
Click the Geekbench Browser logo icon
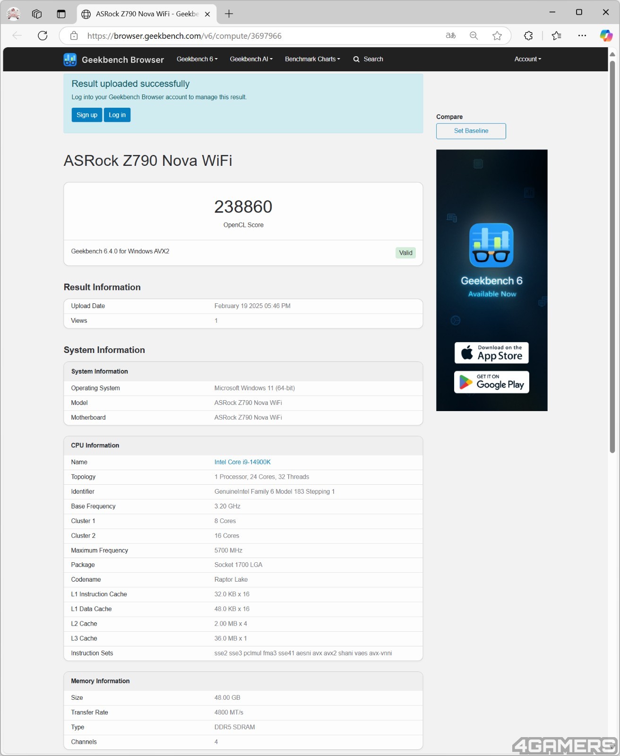pos(70,60)
